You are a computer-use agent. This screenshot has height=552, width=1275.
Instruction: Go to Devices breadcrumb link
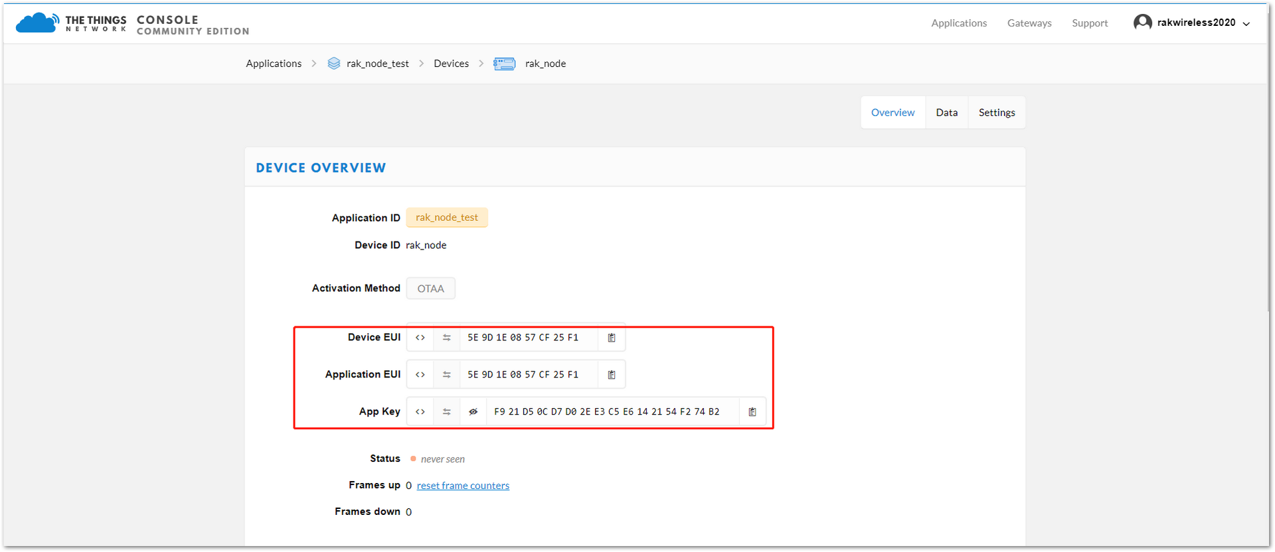coord(452,64)
